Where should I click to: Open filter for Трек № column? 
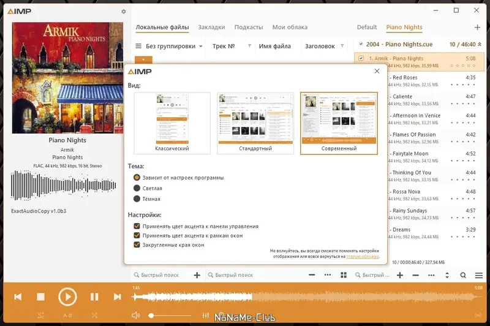(x=249, y=46)
